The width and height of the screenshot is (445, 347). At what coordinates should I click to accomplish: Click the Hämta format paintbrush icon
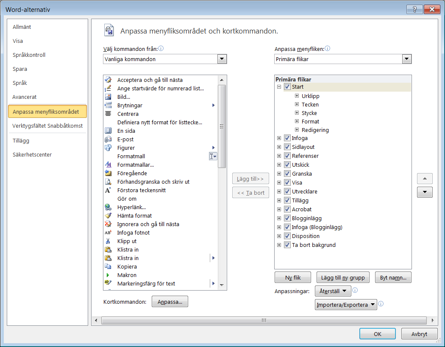click(x=108, y=215)
